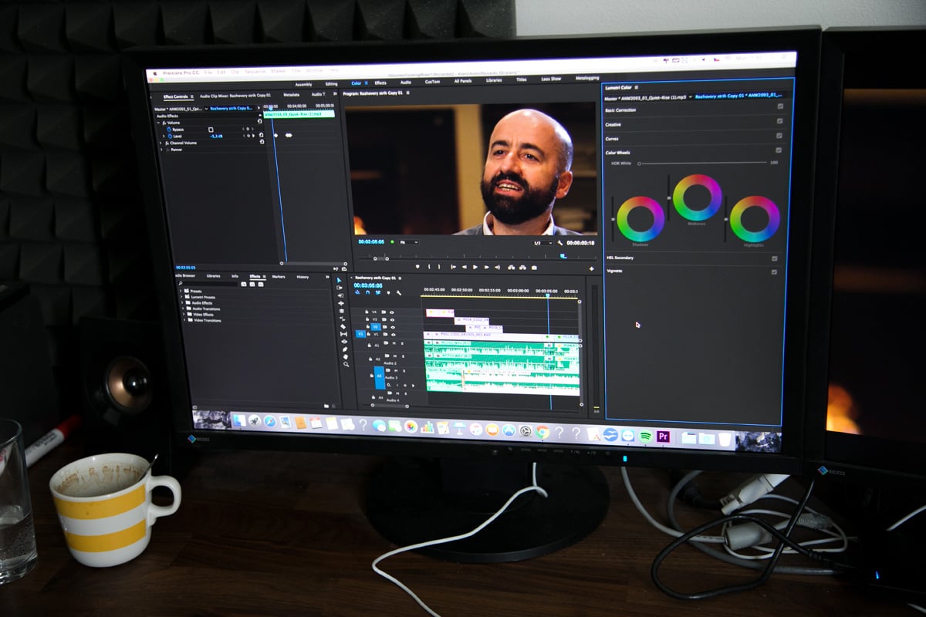The image size is (926, 617).
Task: Click Play in the Program monitor
Action: tap(475, 267)
